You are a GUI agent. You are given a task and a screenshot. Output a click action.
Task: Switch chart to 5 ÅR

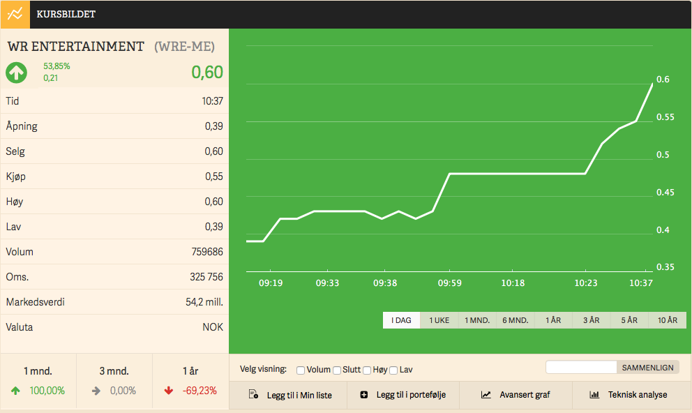coord(629,320)
